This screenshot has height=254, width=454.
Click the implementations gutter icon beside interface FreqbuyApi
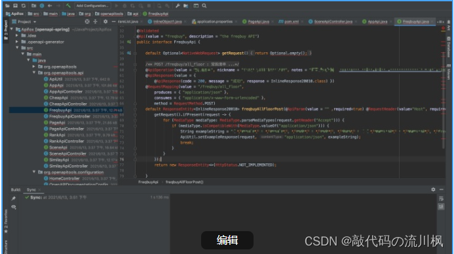pyautogui.click(x=129, y=42)
